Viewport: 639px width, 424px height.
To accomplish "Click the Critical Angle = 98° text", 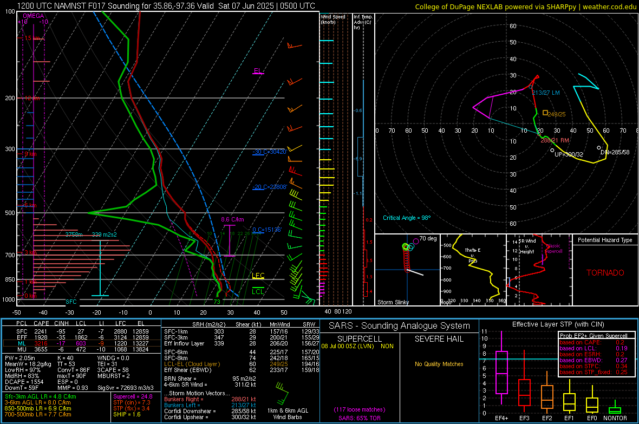I will point(407,218).
